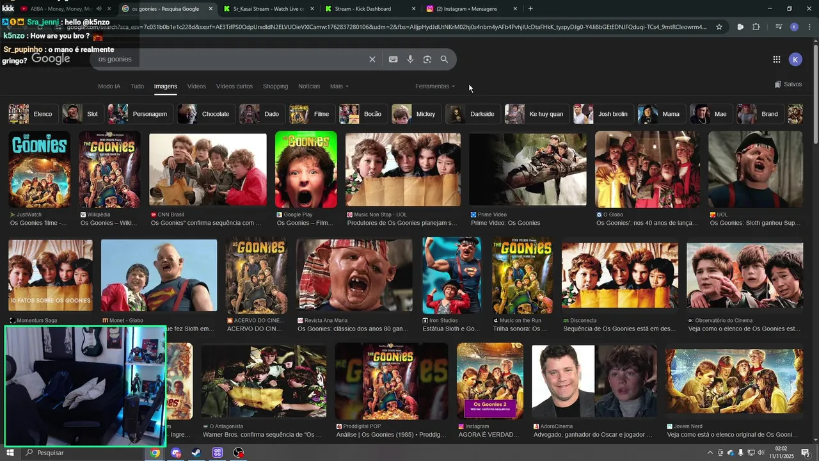Search by image with Google Lens icon
This screenshot has height=461, width=819.
(427, 59)
